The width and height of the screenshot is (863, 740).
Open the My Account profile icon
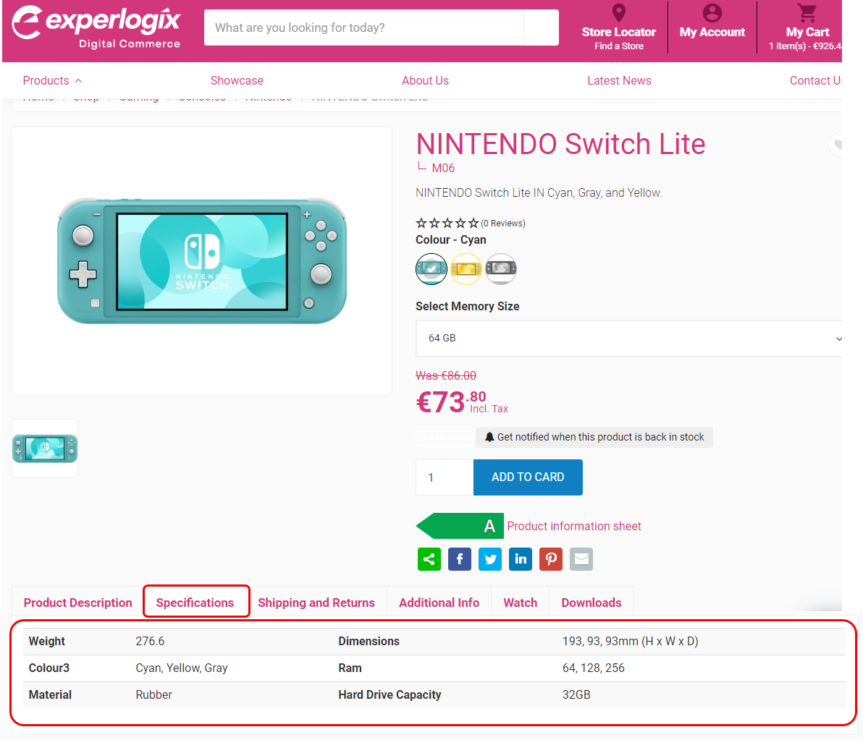tap(712, 13)
